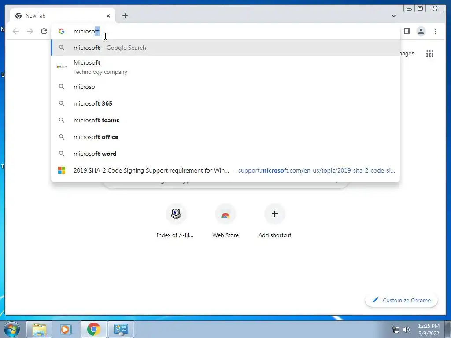Screen dimensions: 451x338
Task: Select the 'microso' suggestion
Action: tap(225, 87)
